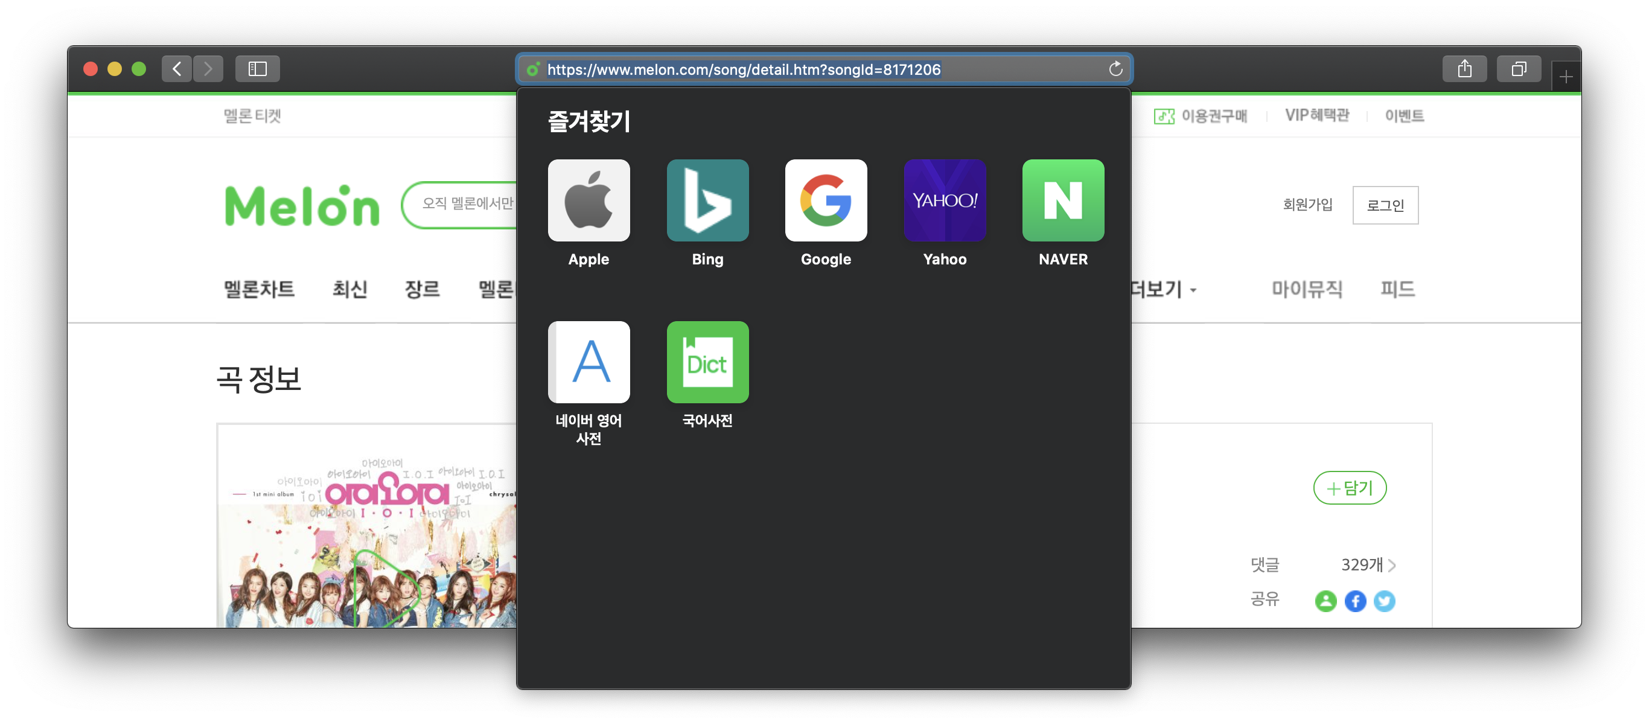The image size is (1649, 722).
Task: Open the Naver English dictionary favorite
Action: tap(588, 362)
